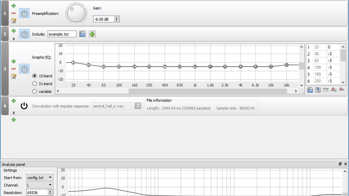This screenshot has height=196, width=349.
Task: Increase Resolution with the up stepper
Action: pyautogui.click(x=50, y=191)
